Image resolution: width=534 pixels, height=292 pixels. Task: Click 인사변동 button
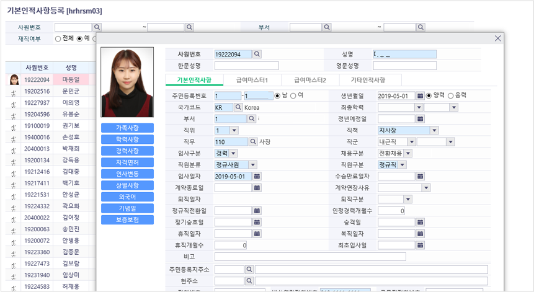(x=127, y=174)
